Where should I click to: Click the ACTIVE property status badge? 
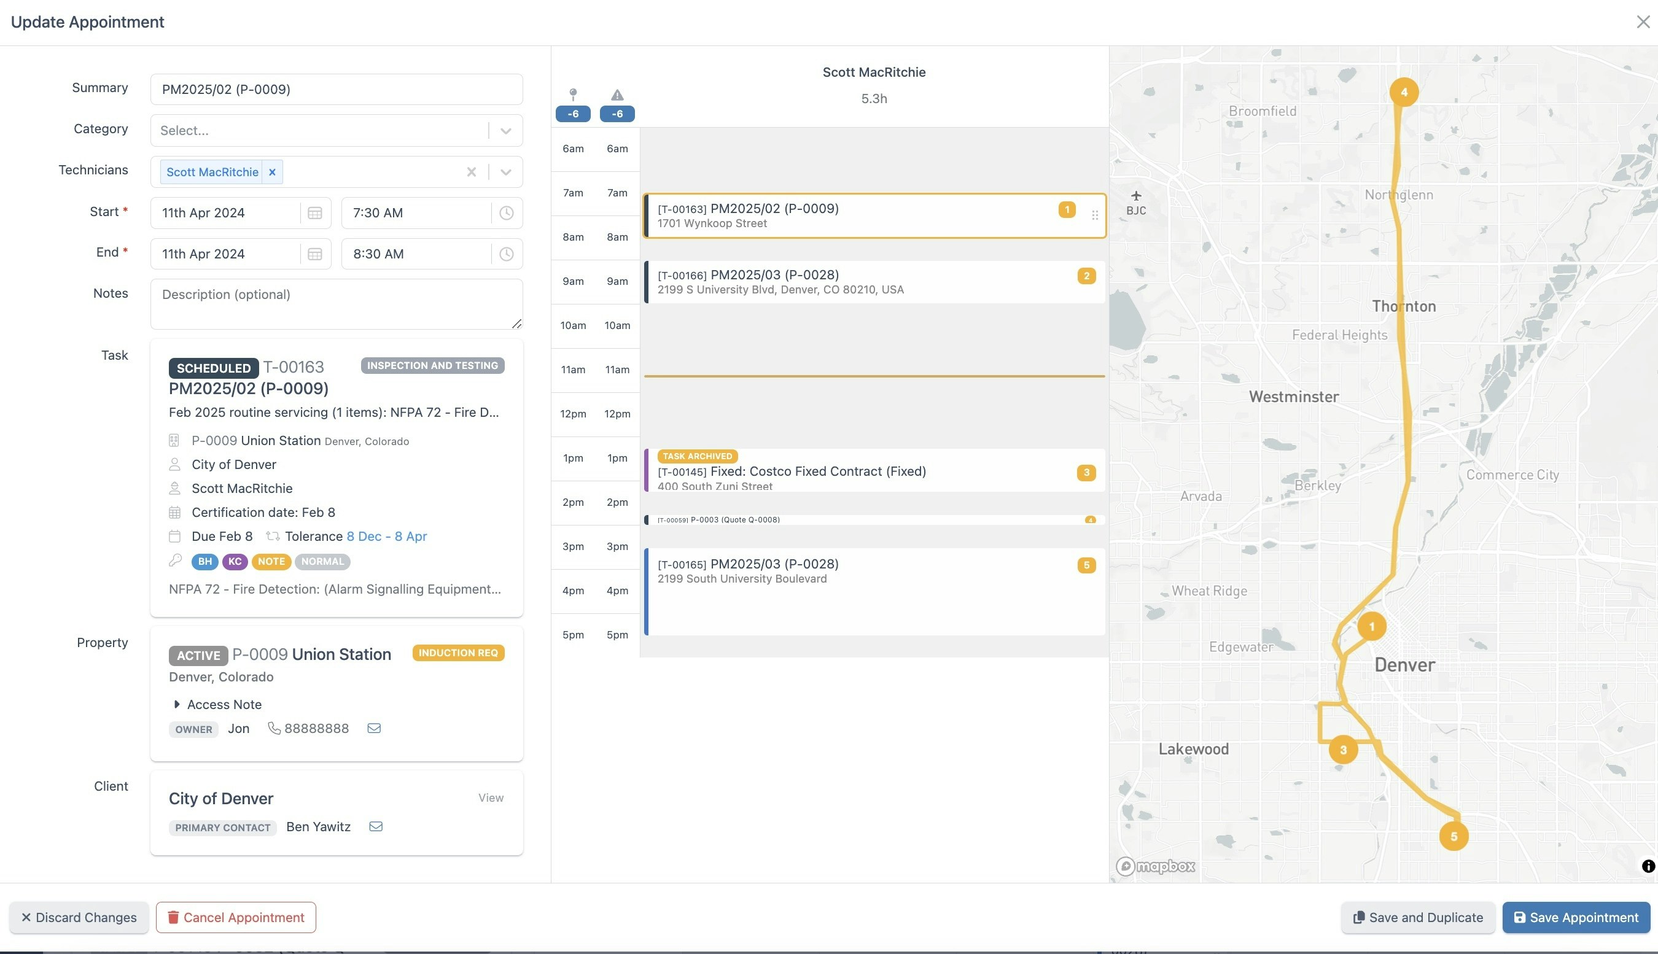pos(198,656)
